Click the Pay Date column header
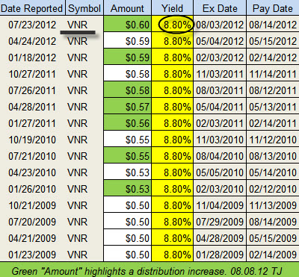This screenshot has width=299, height=277. tap(273, 8)
